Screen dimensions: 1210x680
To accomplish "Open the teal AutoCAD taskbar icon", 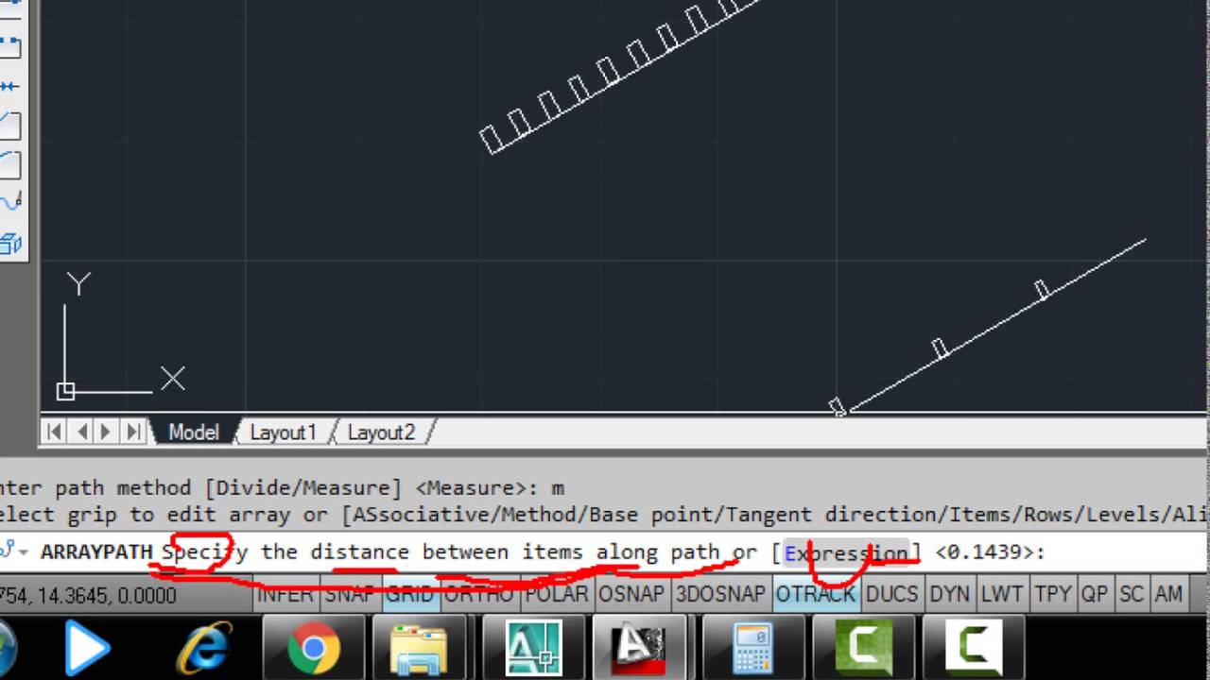I will click(x=533, y=649).
